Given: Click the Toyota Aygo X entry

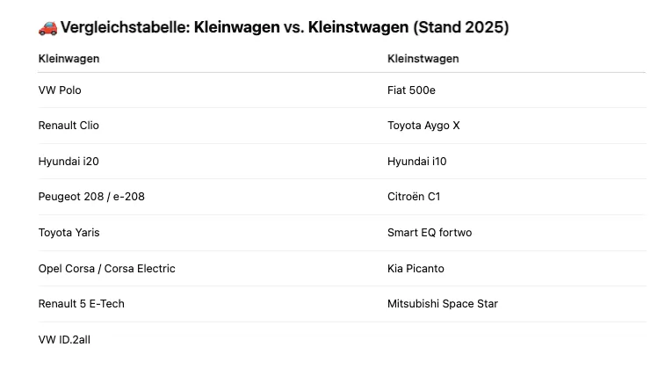Looking at the screenshot, I should [423, 126].
